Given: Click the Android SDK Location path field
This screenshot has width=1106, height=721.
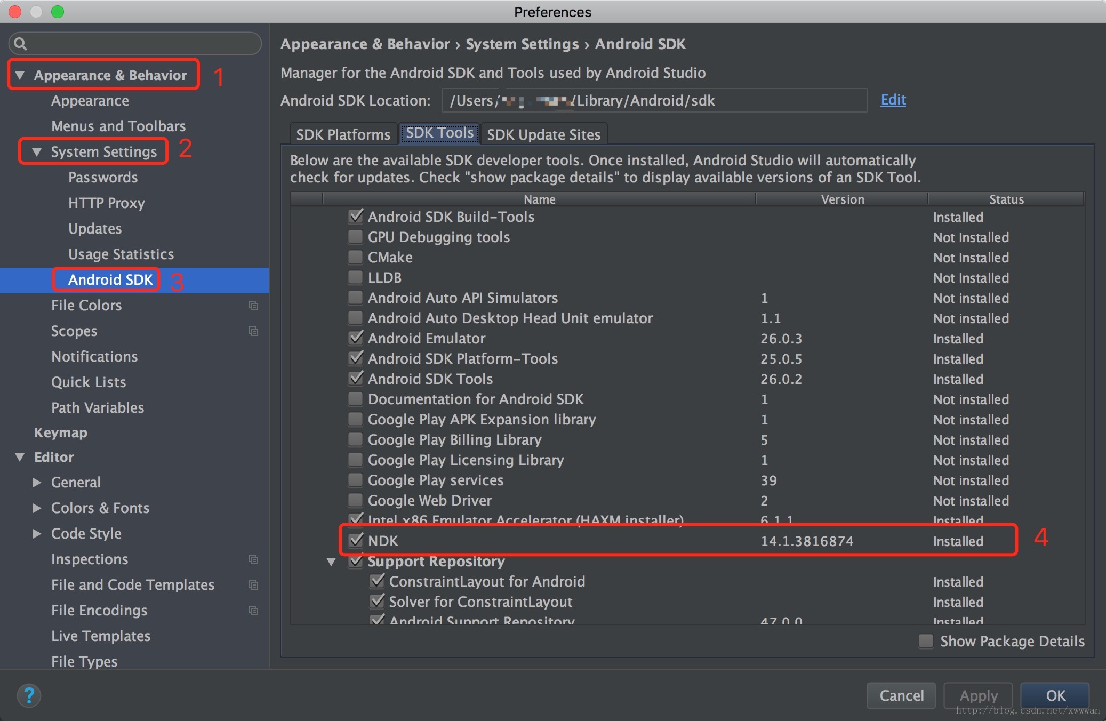Looking at the screenshot, I should pyautogui.click(x=654, y=100).
